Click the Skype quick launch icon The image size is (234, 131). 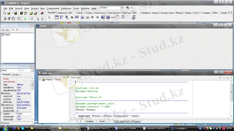(23, 128)
